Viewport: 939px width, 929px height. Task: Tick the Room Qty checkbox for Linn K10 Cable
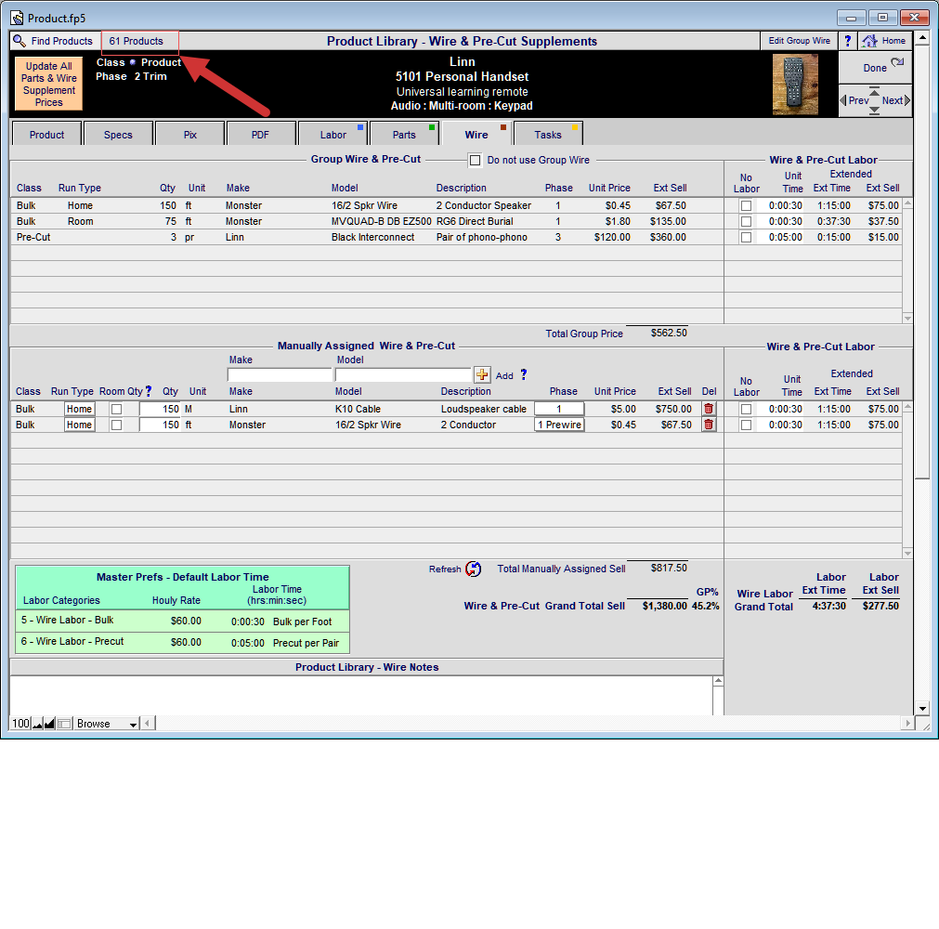117,409
